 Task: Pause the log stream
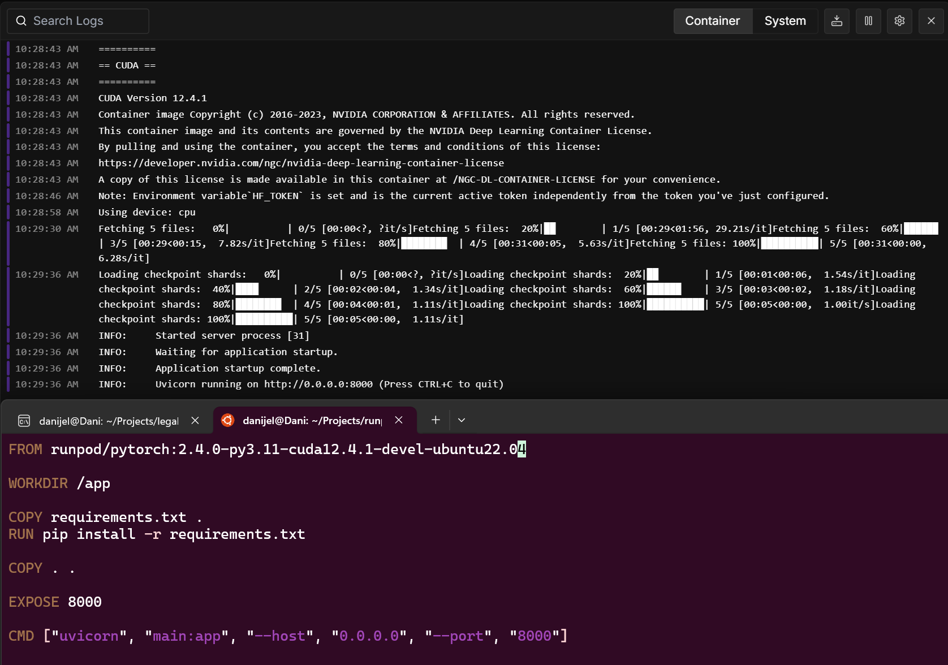pyautogui.click(x=868, y=21)
